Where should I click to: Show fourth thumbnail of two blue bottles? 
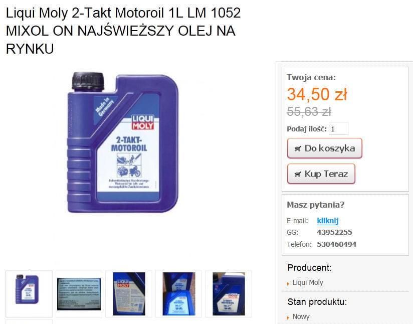[x=178, y=294]
